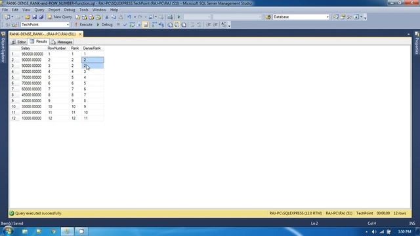Open the active files dropdown arrow

[x=408, y=34]
